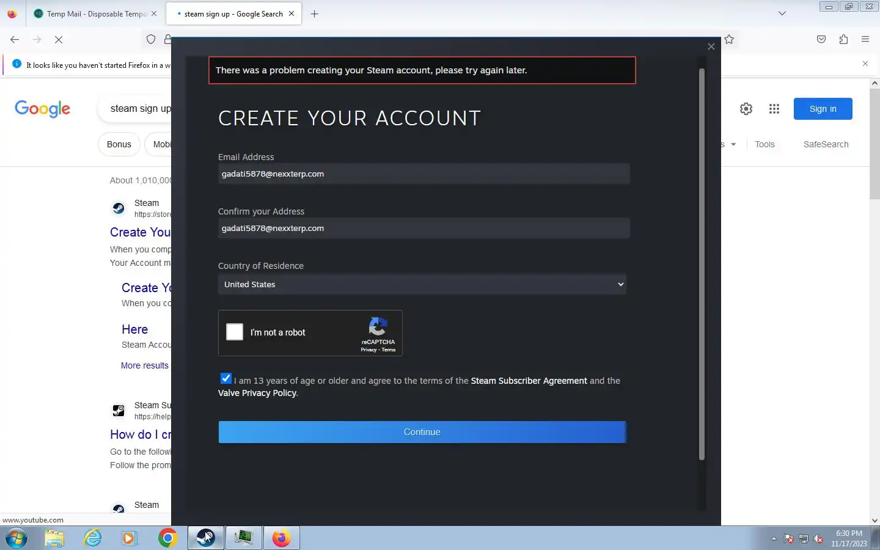Click the network tray icon
The height and width of the screenshot is (550, 880).
pos(804,538)
